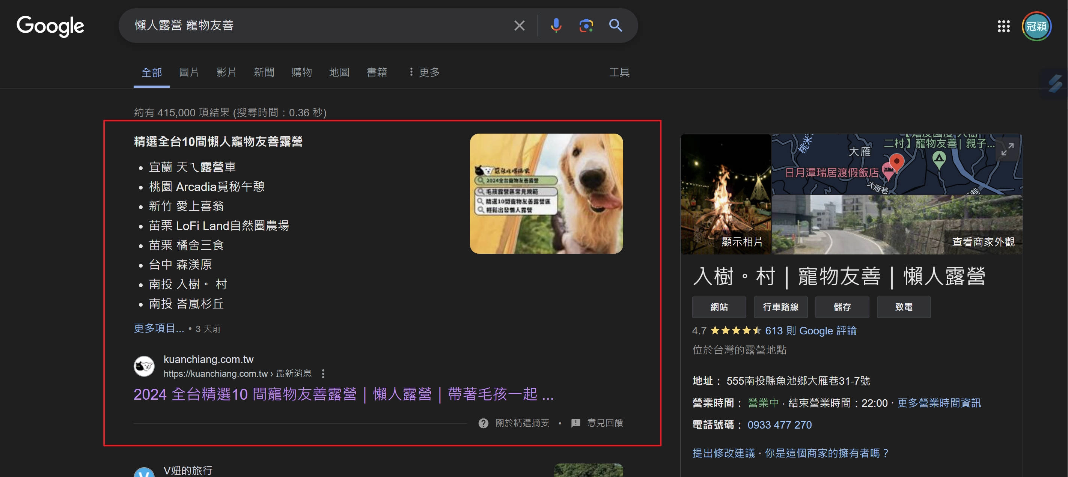Clear the search query with the X icon
Image resolution: width=1068 pixels, height=477 pixels.
[x=519, y=25]
